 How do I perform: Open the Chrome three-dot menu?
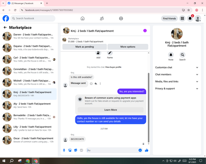tap(202, 10)
